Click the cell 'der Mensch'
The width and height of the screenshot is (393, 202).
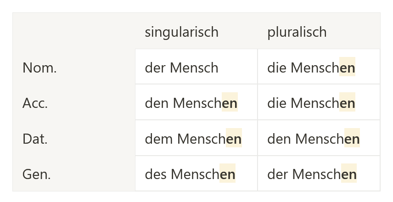click(196, 67)
